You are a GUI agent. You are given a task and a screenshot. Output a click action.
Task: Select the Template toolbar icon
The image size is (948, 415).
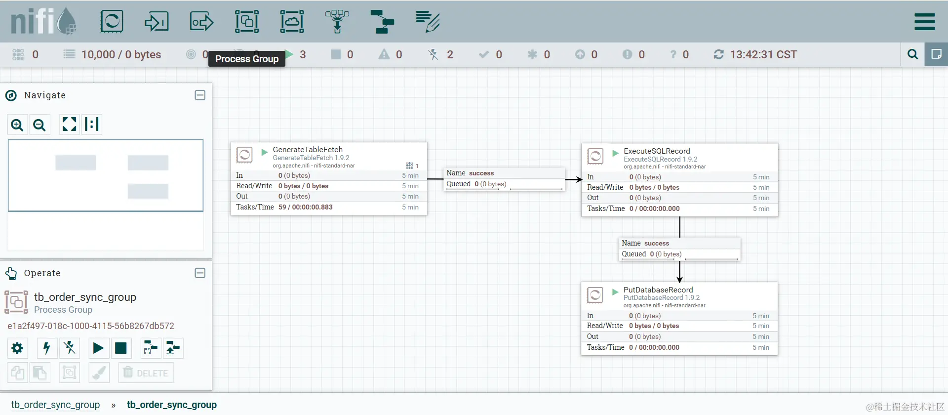[x=382, y=22]
